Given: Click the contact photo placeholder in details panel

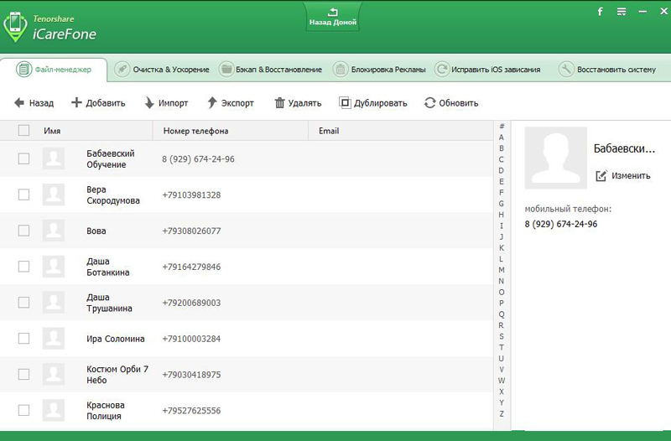Looking at the screenshot, I should tap(556, 158).
